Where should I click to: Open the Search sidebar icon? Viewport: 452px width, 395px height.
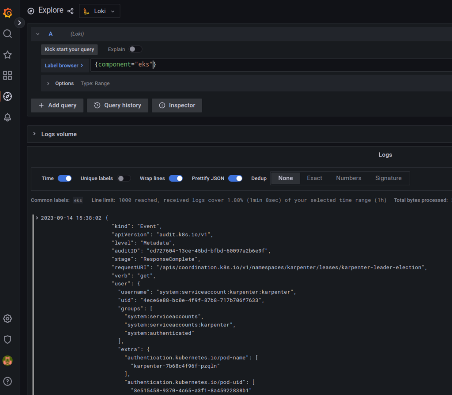(x=7, y=33)
